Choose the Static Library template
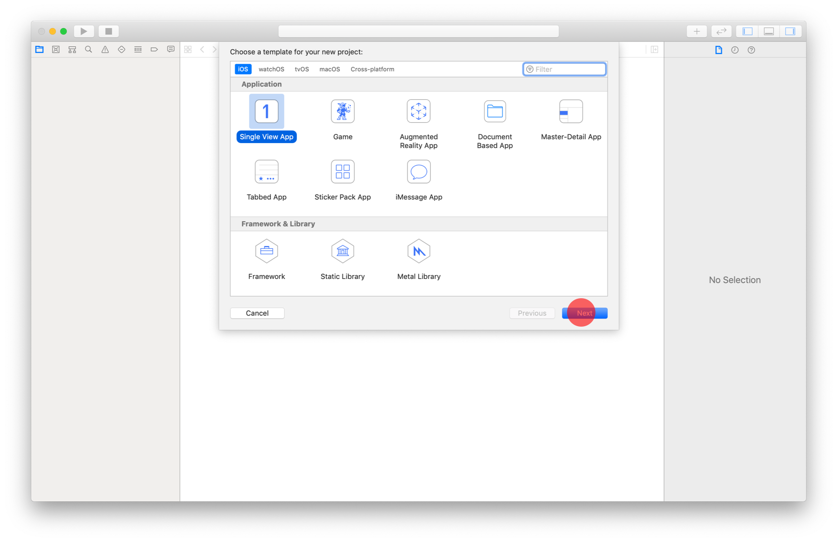The height and width of the screenshot is (542, 836). (x=342, y=259)
